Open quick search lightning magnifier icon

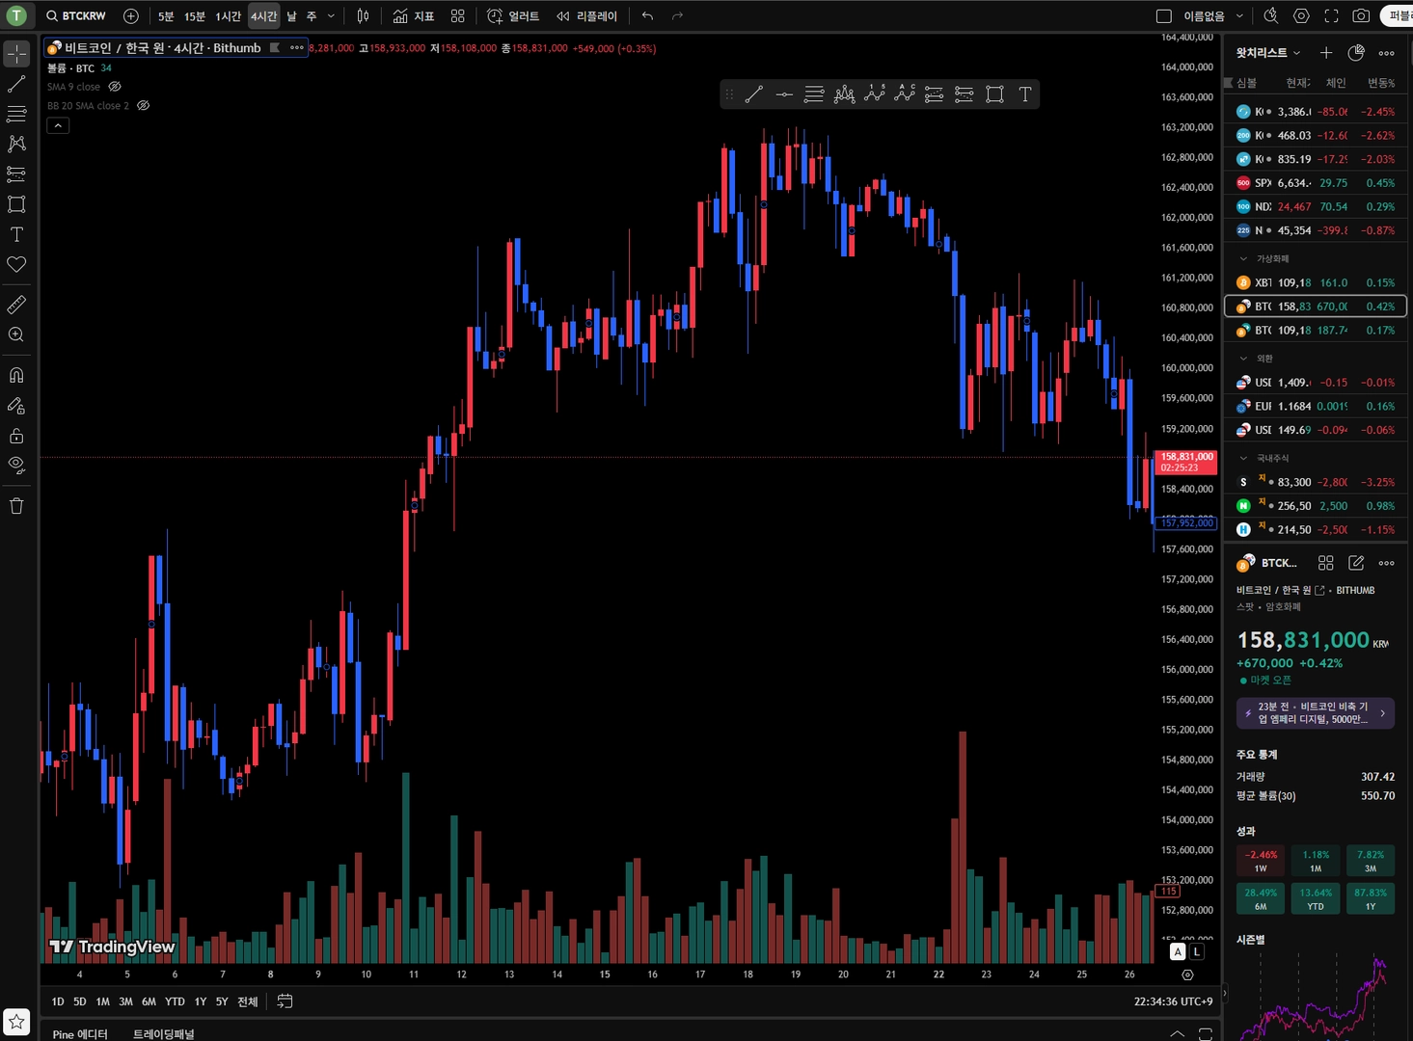click(1271, 16)
